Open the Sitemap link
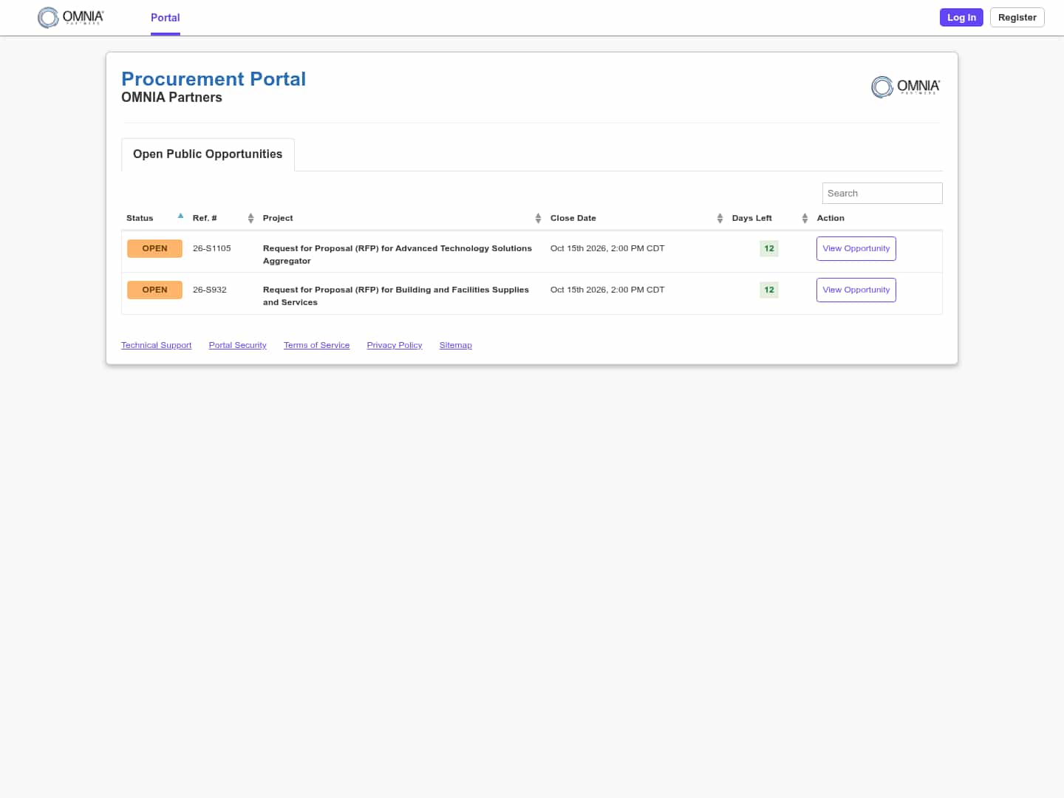Viewport: 1064px width, 798px height. click(456, 345)
